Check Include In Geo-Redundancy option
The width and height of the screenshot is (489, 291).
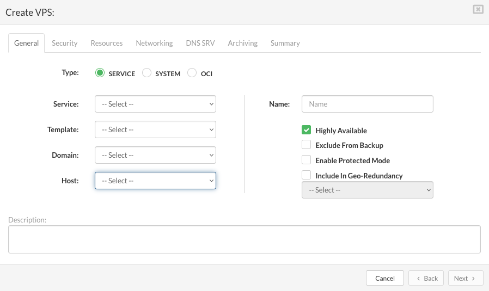(306, 175)
